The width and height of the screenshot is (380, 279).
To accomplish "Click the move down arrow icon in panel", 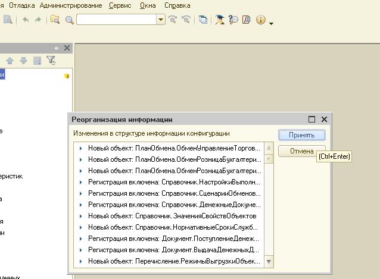I will (x=23, y=61).
